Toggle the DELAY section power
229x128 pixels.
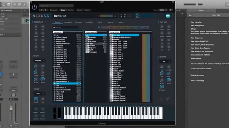pyautogui.click(x=33, y=56)
